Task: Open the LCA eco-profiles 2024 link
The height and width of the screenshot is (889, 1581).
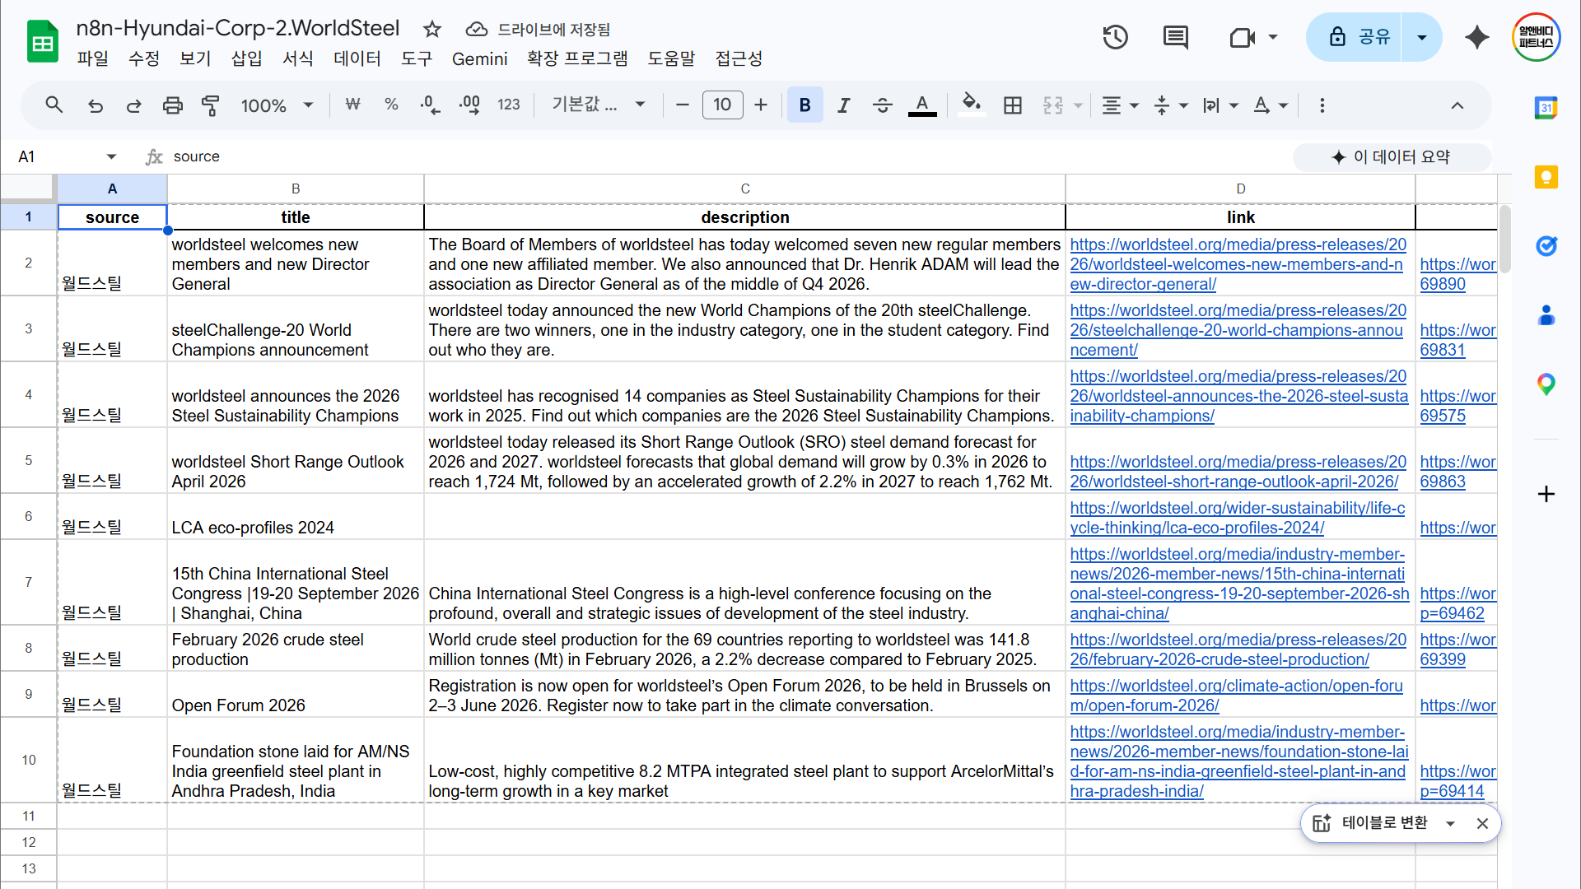Action: (x=1238, y=518)
